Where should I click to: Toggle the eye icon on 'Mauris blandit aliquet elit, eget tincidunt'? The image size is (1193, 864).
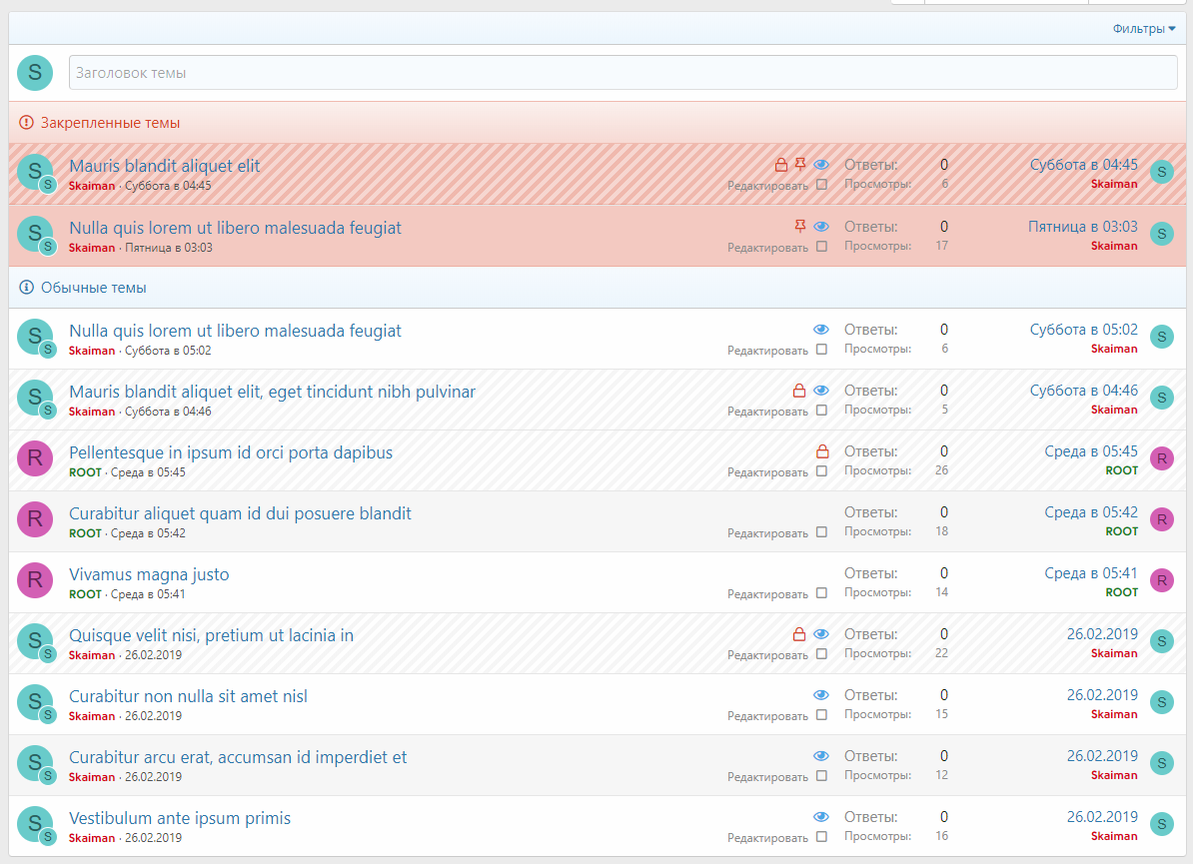[x=821, y=391]
